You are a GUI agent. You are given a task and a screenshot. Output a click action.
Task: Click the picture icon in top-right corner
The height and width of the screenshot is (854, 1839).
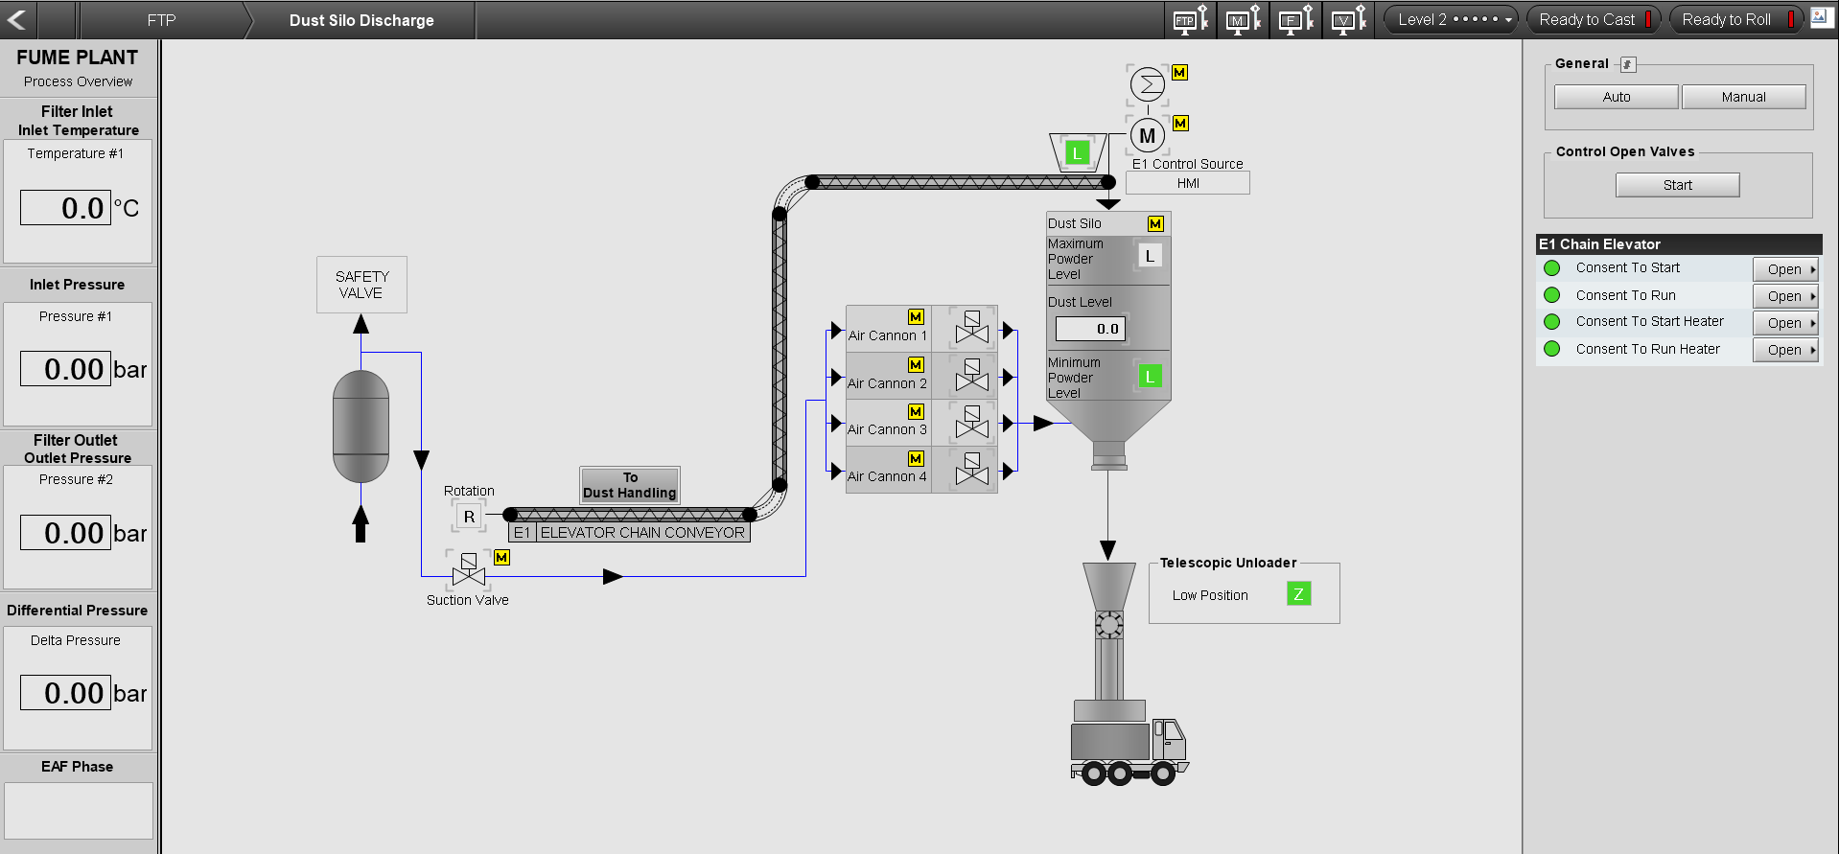click(1820, 18)
